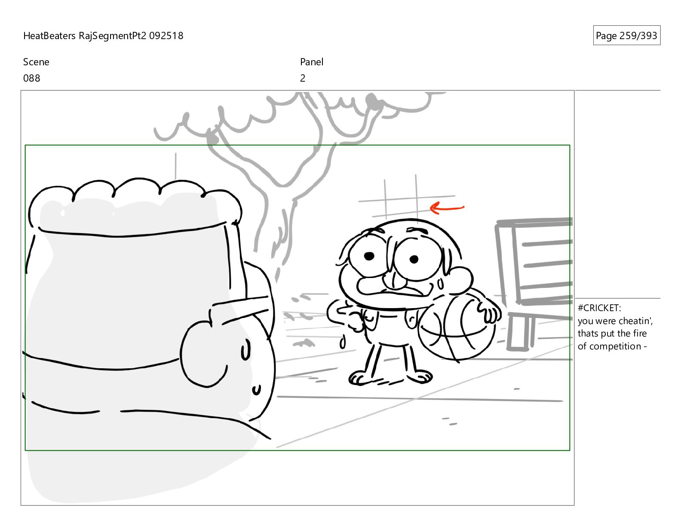681x526 pixels.
Task: Click the '#CRICKET:' dialogue label
Action: click(599, 308)
